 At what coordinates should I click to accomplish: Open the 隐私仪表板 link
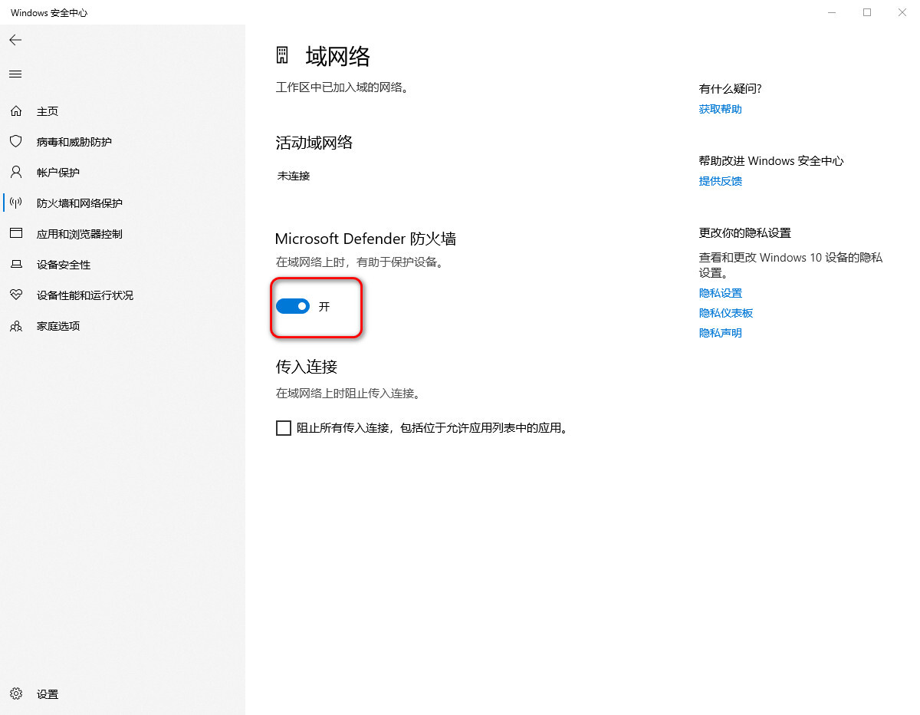point(726,313)
